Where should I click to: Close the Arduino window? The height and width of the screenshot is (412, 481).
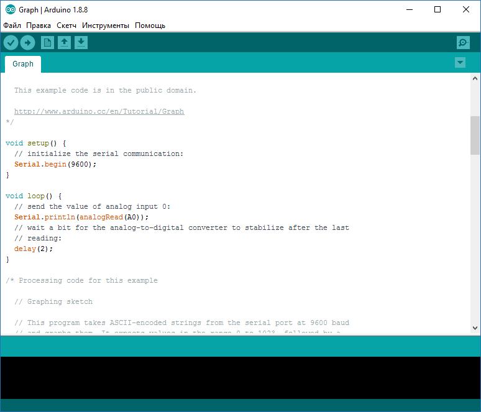(466, 10)
